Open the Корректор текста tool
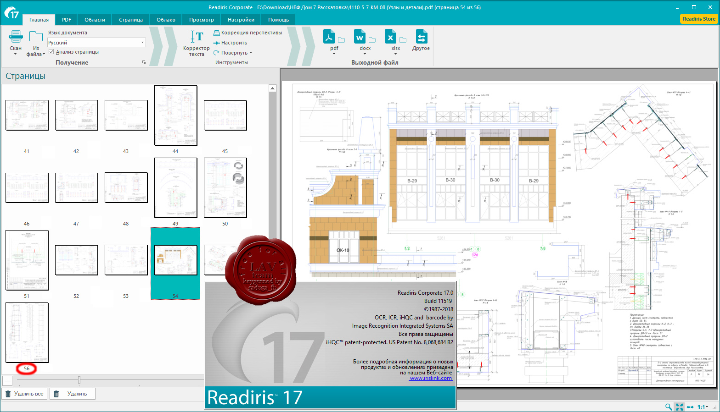720x412 pixels. click(197, 43)
